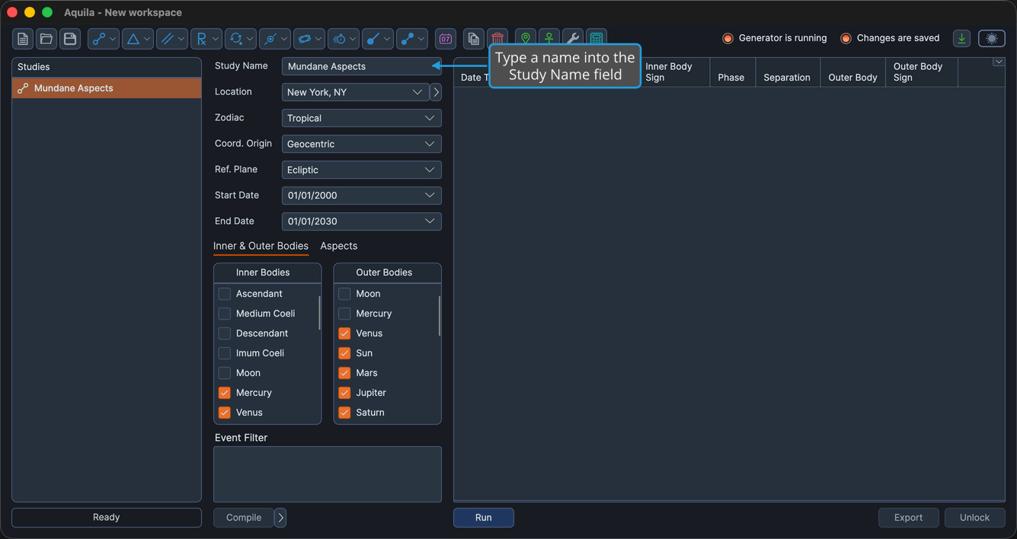Open a workspace with the folder icon
1017x539 pixels.
point(46,39)
